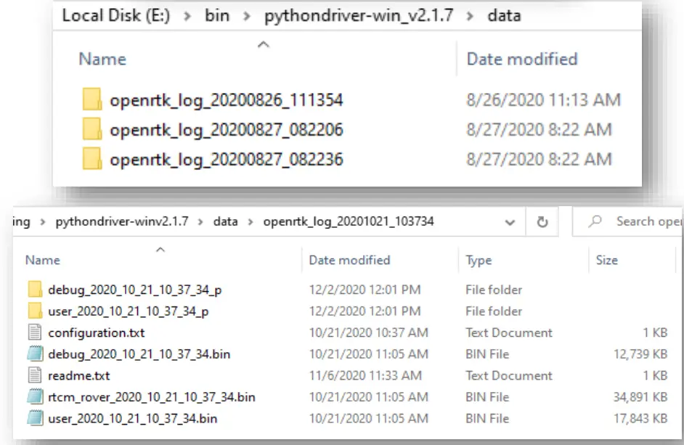
Task: Click folder icon for openrtk_log_20200826_111354
Action: tap(91, 99)
